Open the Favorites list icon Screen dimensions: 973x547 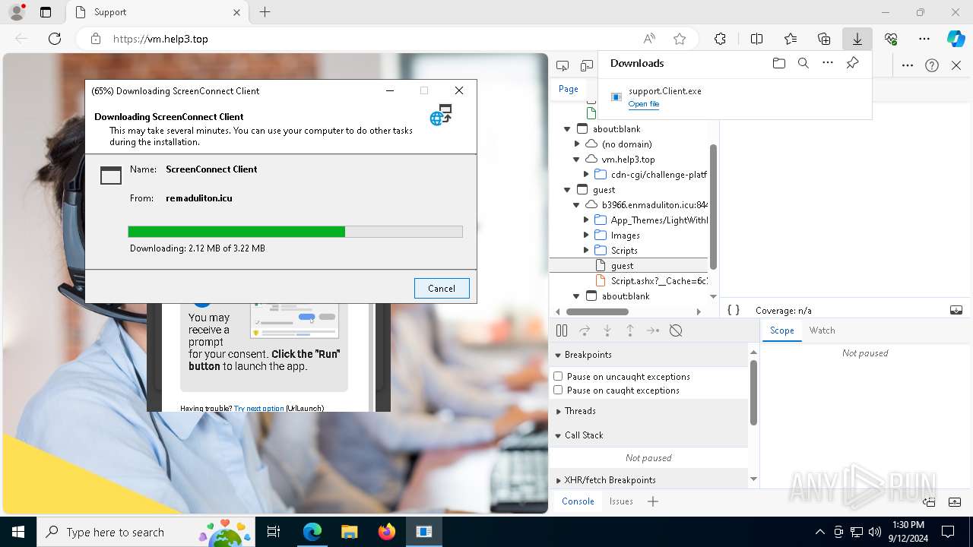pyautogui.click(x=791, y=39)
